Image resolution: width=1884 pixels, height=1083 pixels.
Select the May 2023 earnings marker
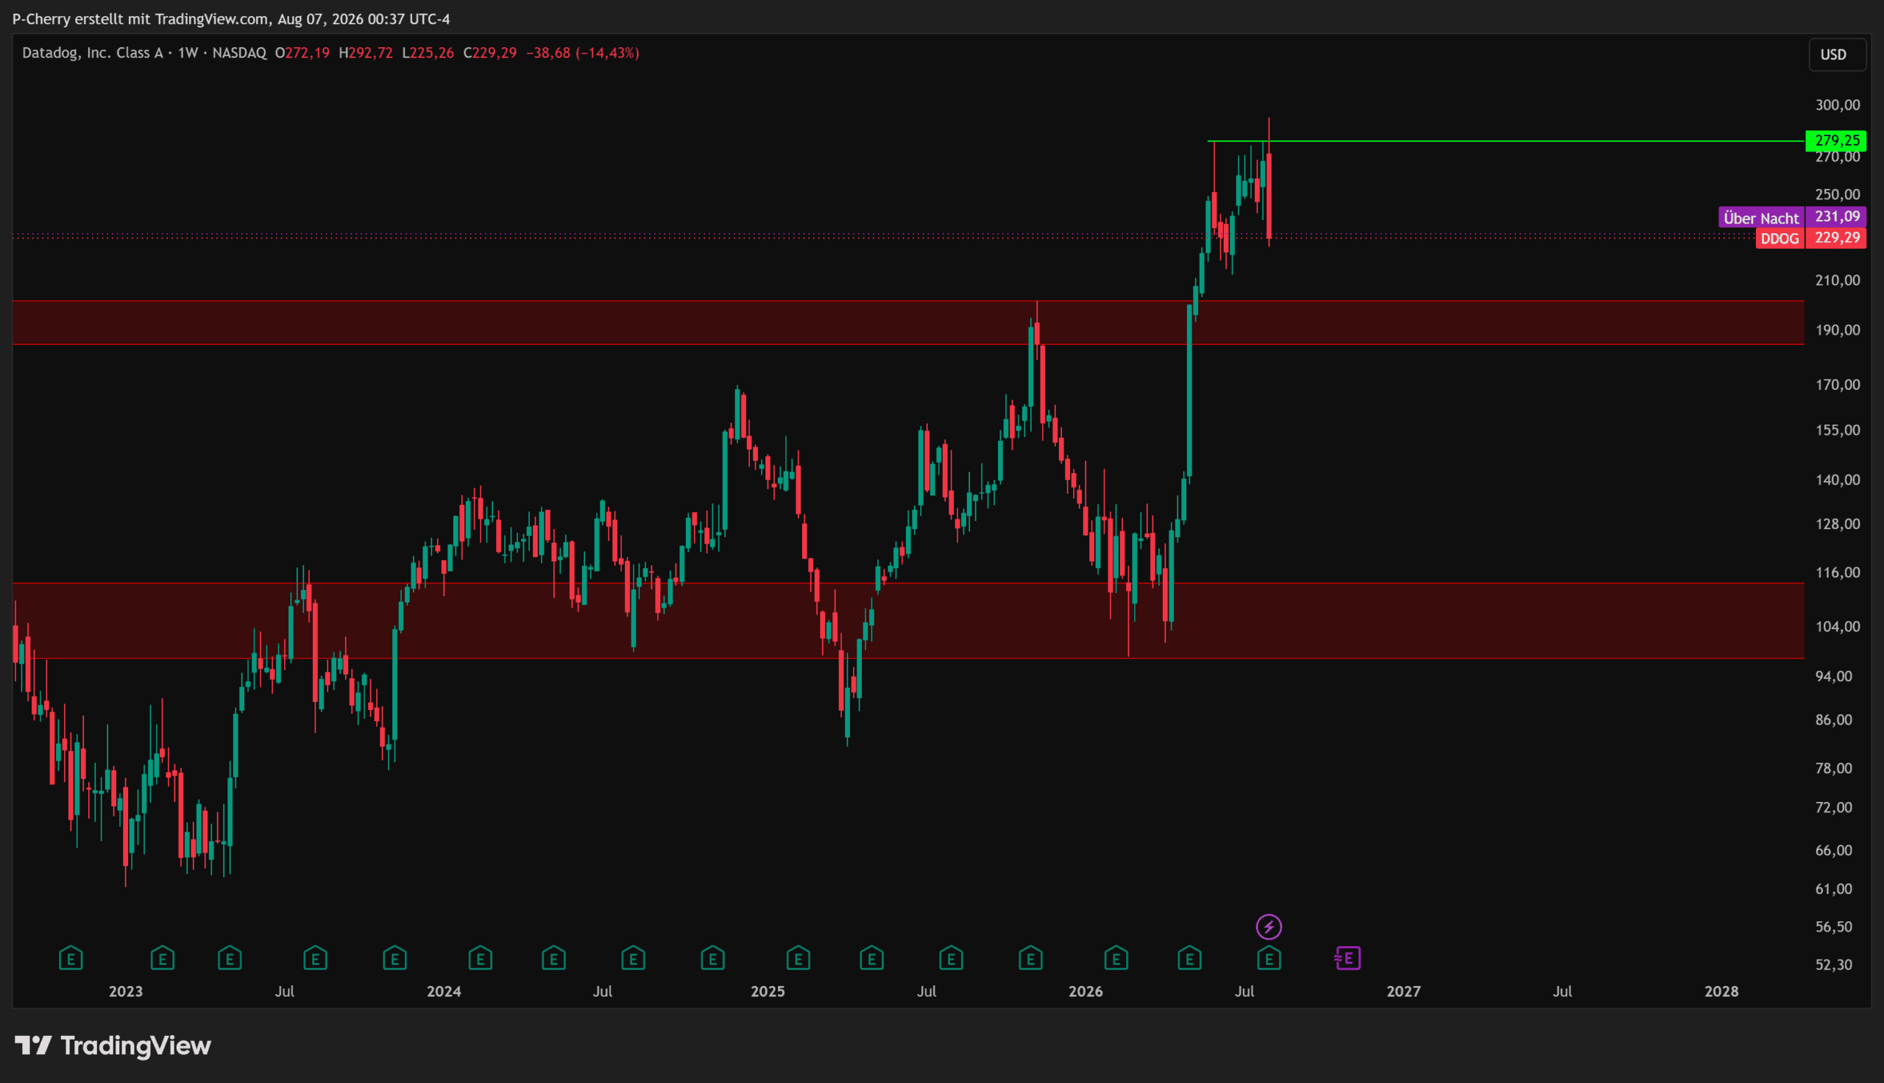point(230,958)
